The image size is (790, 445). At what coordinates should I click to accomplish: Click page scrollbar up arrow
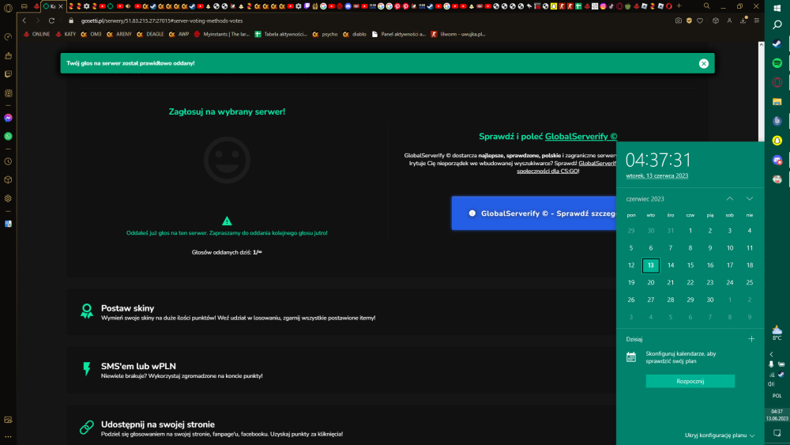pyautogui.click(x=761, y=45)
